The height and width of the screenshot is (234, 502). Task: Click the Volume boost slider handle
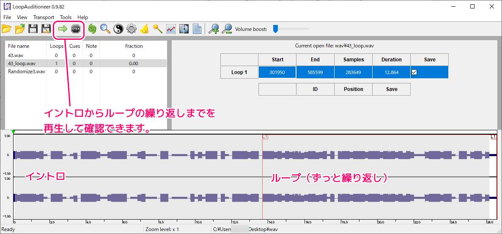click(275, 29)
